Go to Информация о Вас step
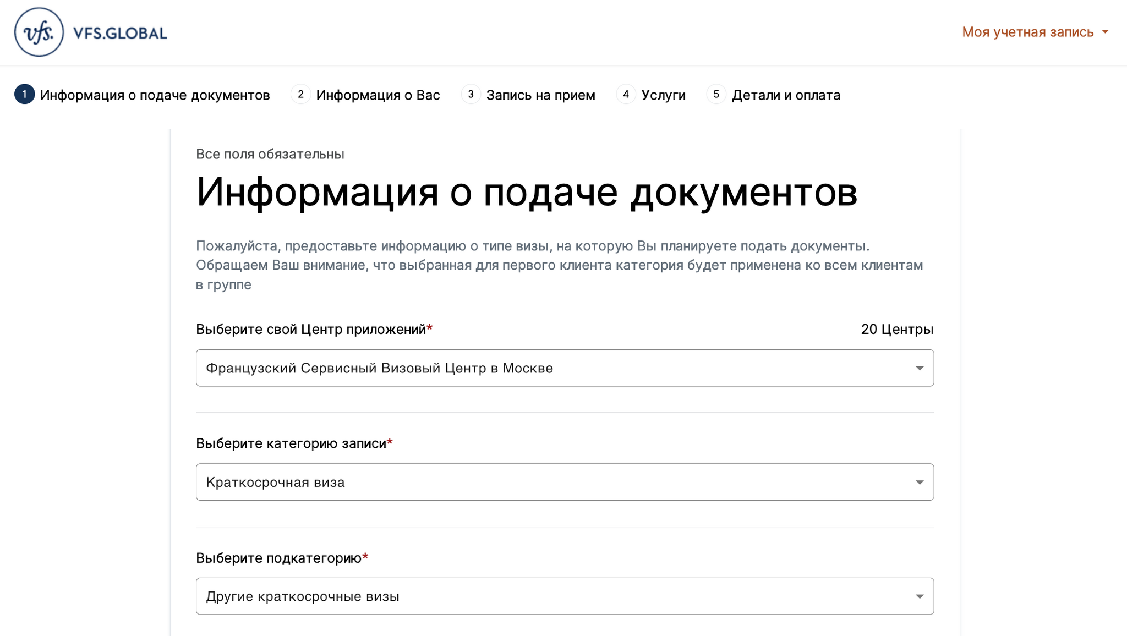The image size is (1127, 636). 378,95
